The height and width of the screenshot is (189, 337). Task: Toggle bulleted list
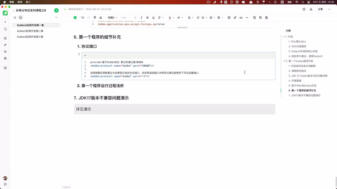(198, 18)
